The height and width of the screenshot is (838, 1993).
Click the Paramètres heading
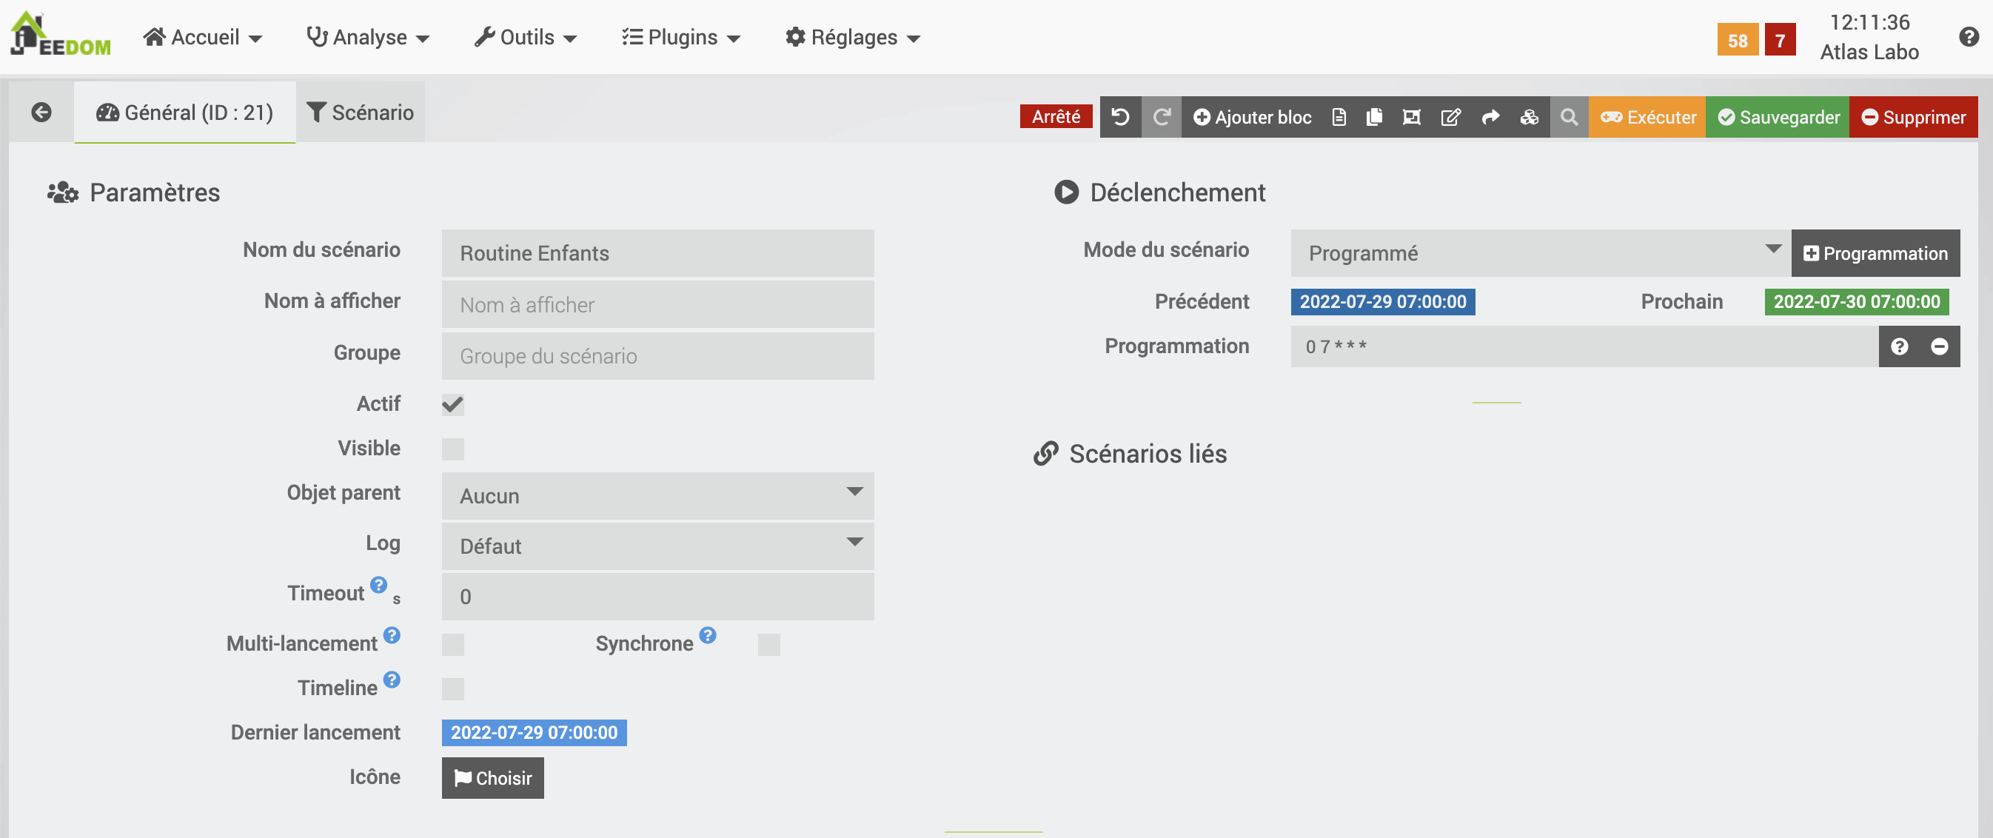(155, 192)
